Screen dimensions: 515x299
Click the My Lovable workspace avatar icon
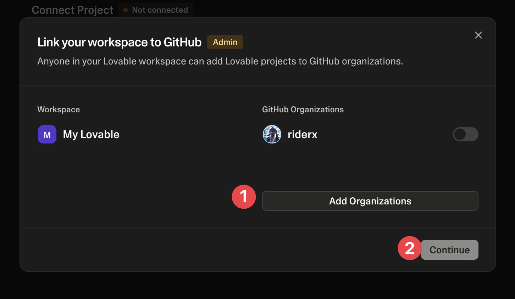pos(47,134)
